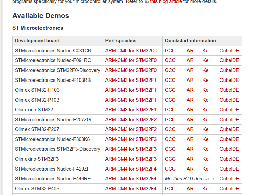Open port specifics link for Nucleo-F091RC

[x=131, y=60]
